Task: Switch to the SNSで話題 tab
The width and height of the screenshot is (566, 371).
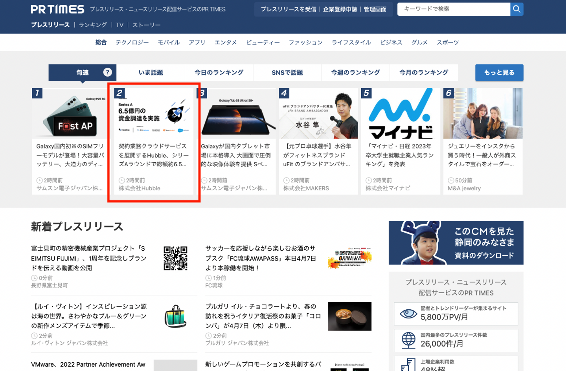Action: (287, 72)
